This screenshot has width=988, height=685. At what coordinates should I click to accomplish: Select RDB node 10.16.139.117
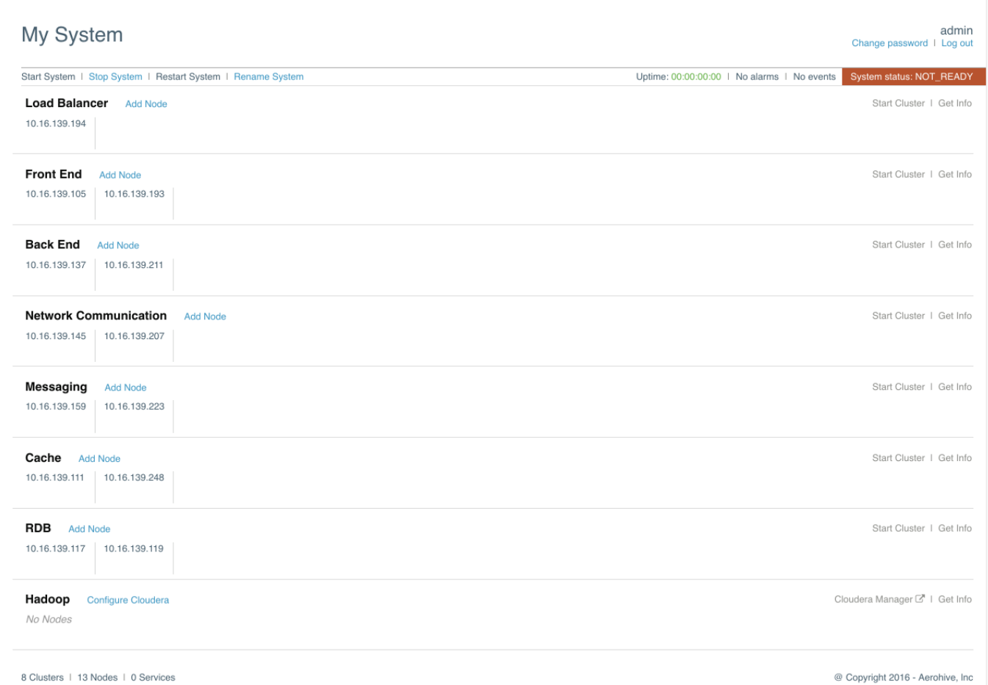(56, 549)
